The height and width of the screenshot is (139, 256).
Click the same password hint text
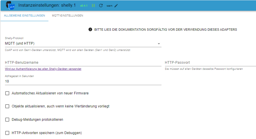pyautogui.click(x=204, y=69)
